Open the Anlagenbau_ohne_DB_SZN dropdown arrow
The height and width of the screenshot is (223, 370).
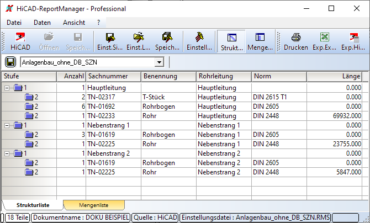click(159, 62)
